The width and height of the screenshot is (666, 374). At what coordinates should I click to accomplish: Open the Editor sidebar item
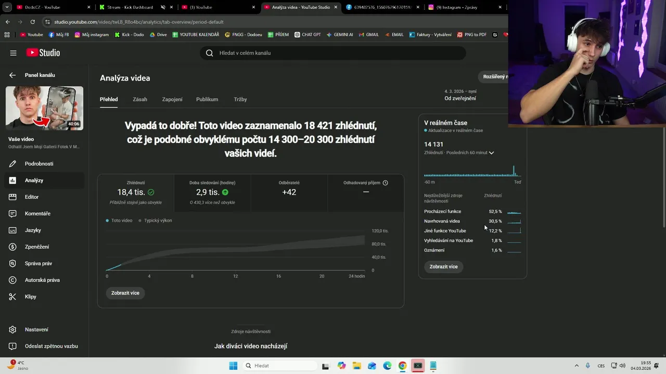[x=44, y=197]
